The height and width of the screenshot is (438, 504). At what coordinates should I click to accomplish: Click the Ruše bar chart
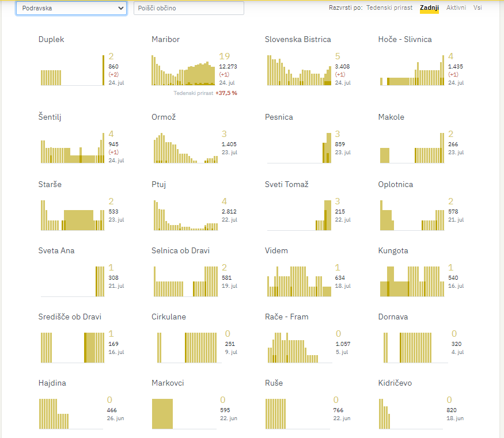pos(297,414)
